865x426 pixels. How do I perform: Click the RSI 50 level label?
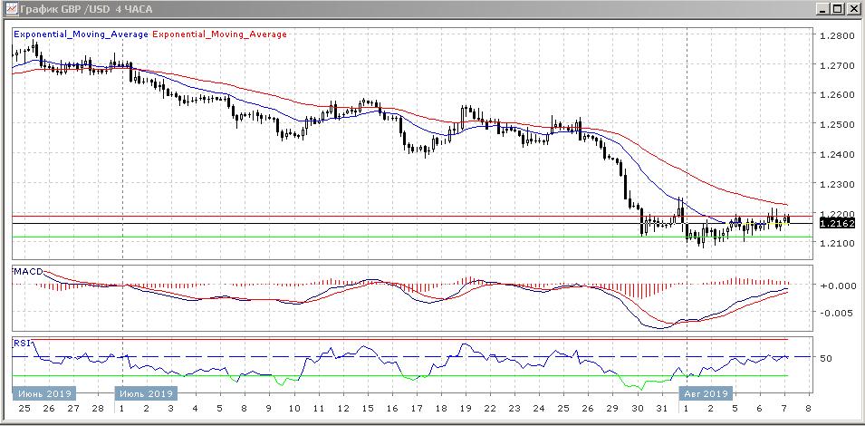click(x=826, y=359)
